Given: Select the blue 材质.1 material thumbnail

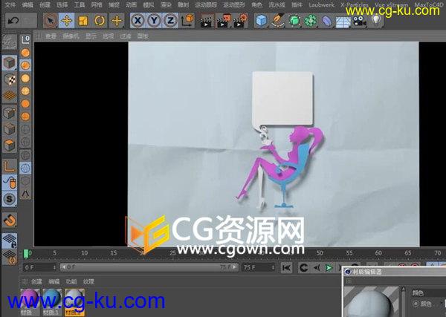Looking at the screenshot, I should click(x=52, y=301).
